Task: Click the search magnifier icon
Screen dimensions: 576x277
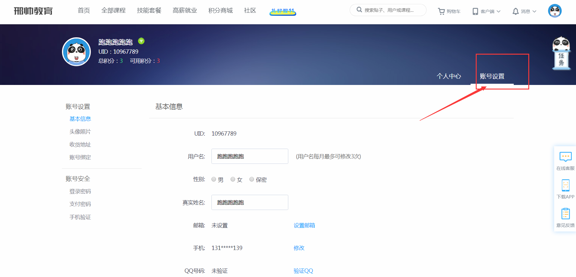Action: click(359, 10)
